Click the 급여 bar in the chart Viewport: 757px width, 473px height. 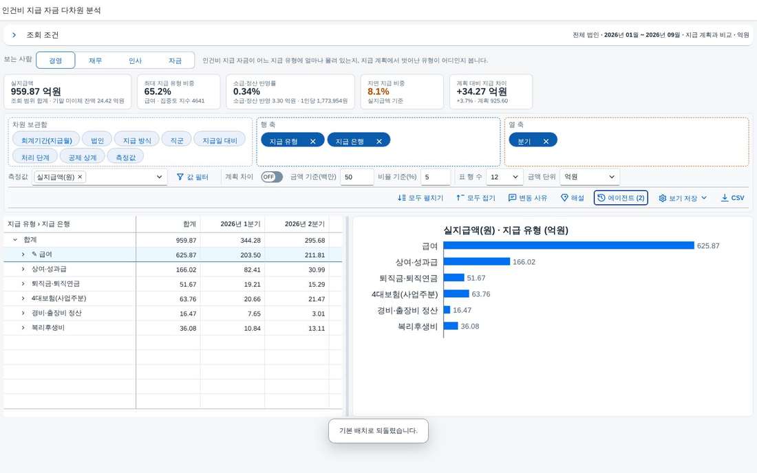[x=568, y=245]
